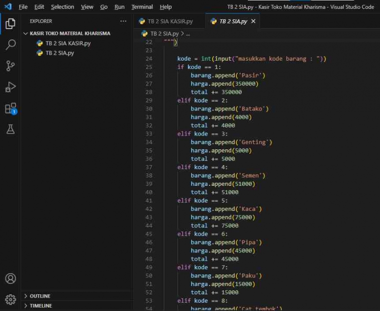The image size is (380, 311).
Task: Open the Manage gear icon
Action: click(x=10, y=300)
